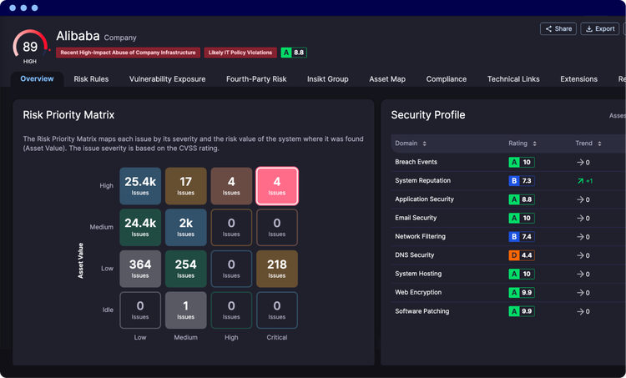The height and width of the screenshot is (378, 626).
Task: Switch to the Vulnerability Exposure tab
Action: [x=167, y=79]
